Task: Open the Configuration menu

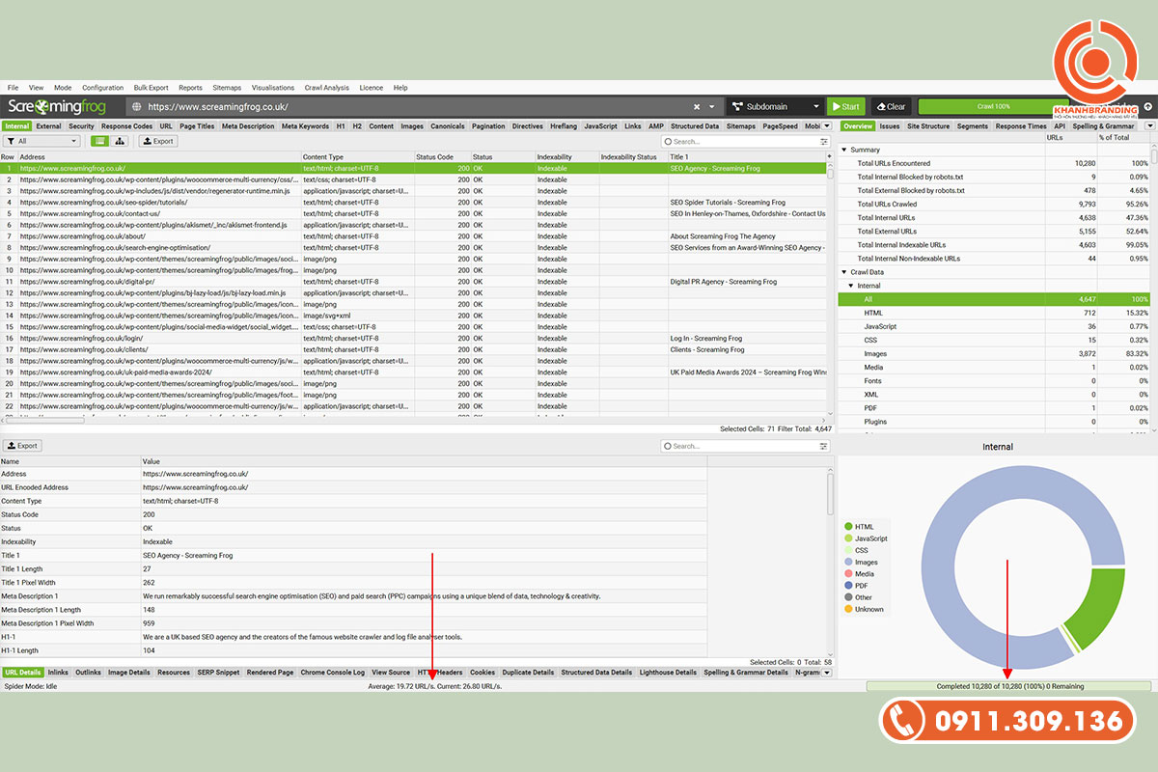Action: click(x=102, y=88)
